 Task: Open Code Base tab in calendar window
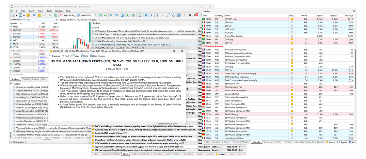(299, 142)
